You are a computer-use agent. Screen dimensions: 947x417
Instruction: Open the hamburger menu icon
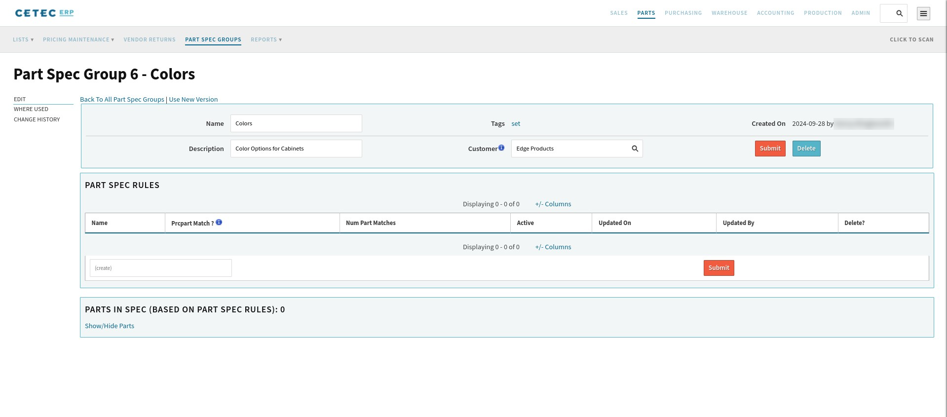tap(923, 13)
